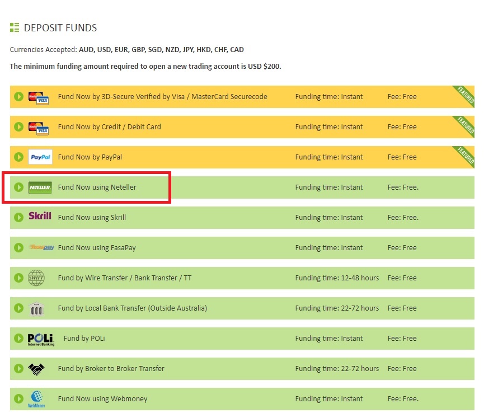Click the green arrow in the Neteller row
The height and width of the screenshot is (413, 484).
tap(19, 187)
